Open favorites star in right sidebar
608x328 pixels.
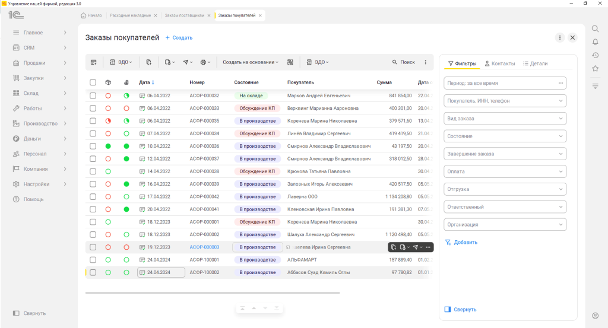pyautogui.click(x=595, y=69)
